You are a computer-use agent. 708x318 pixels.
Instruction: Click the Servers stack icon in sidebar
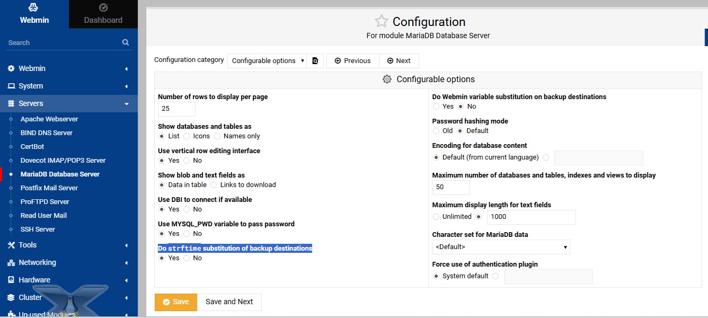[x=11, y=103]
